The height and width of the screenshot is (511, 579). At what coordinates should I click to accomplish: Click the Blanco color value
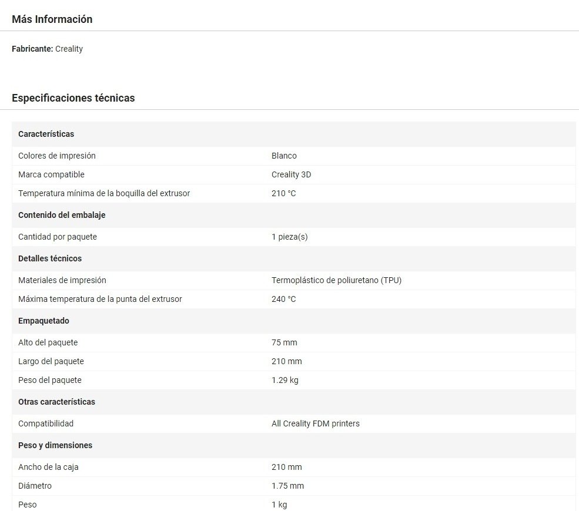tap(284, 156)
